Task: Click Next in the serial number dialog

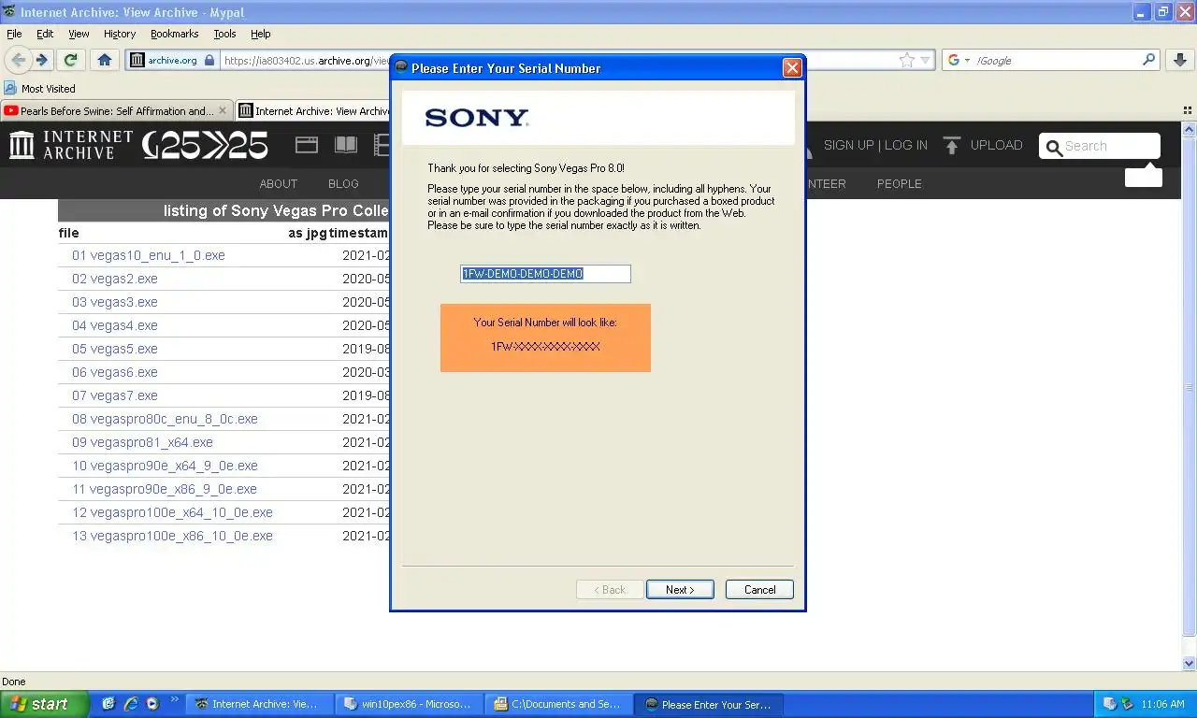Action: pyautogui.click(x=680, y=589)
